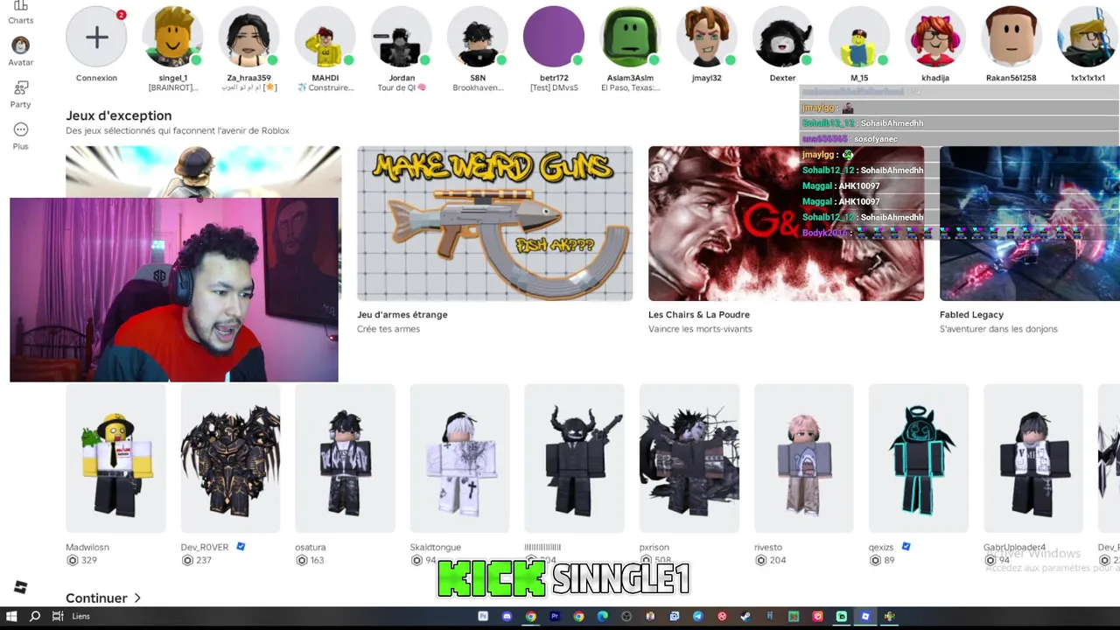
Task: Open the Roblox app on the taskbar
Action: coord(865,616)
